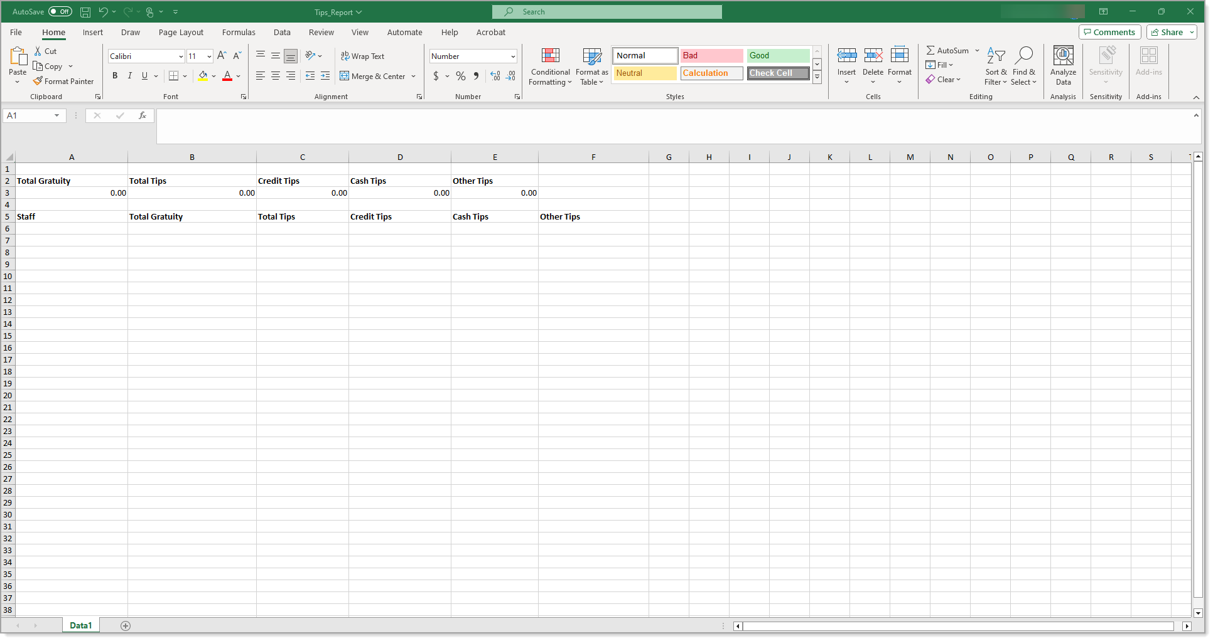
Task: Click Increase Indent icon
Action: [325, 76]
